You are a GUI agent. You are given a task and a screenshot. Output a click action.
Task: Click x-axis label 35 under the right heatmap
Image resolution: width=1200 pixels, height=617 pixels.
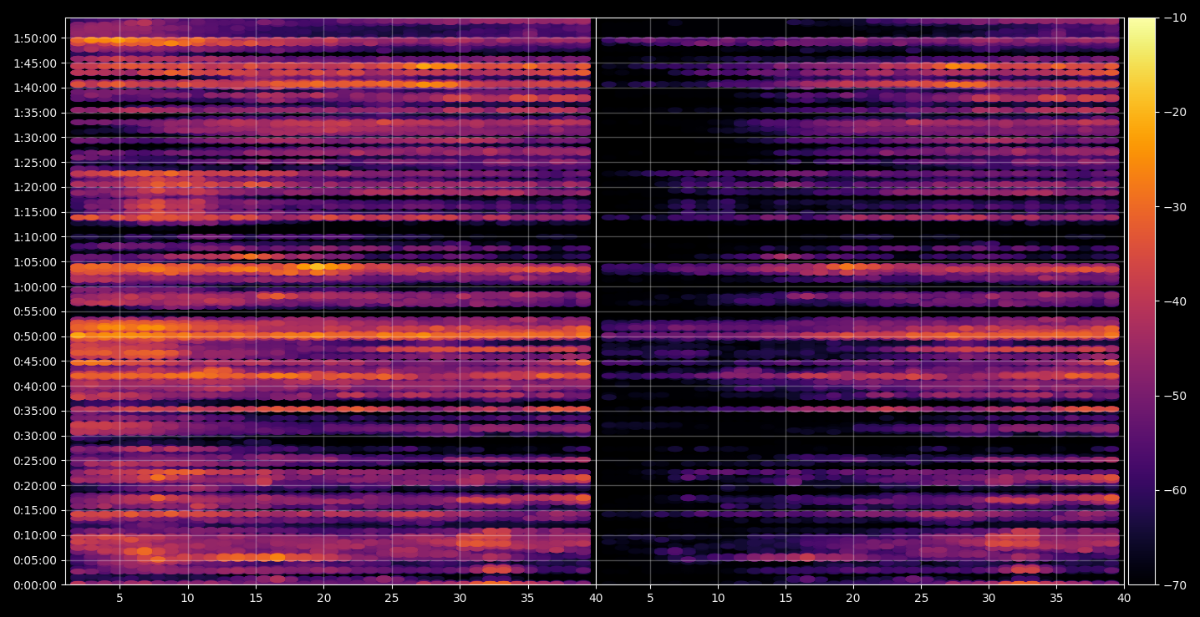click(1056, 598)
